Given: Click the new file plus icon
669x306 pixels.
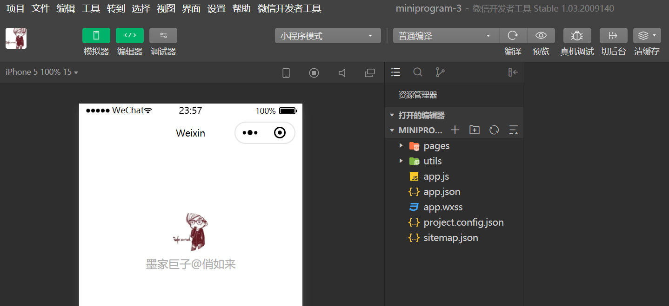Looking at the screenshot, I should tap(455, 130).
